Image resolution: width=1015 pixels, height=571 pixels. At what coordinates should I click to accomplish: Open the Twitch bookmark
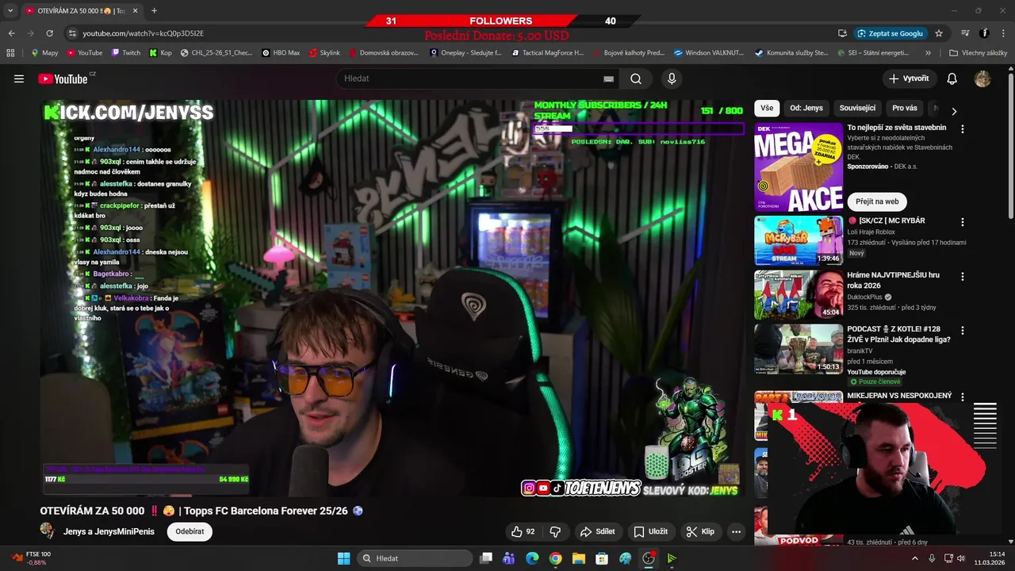tap(126, 53)
